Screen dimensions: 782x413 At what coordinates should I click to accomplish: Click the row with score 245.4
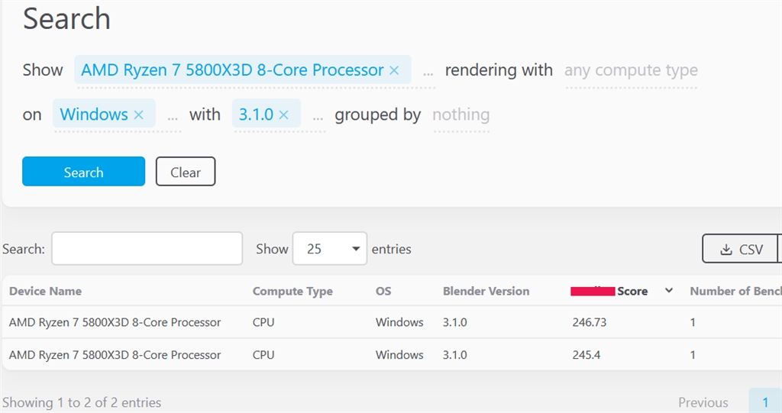(x=382, y=355)
